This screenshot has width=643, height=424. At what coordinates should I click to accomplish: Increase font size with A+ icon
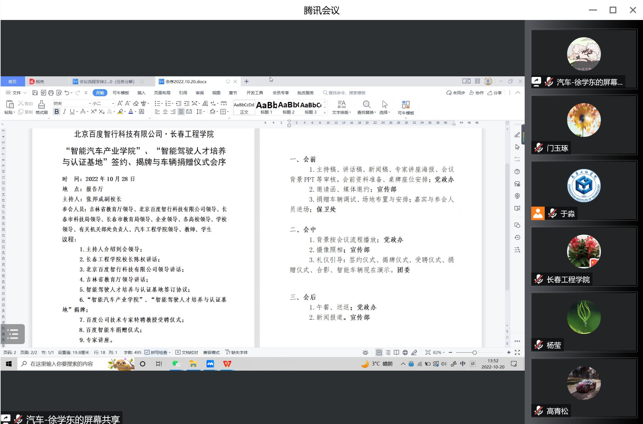pos(120,103)
